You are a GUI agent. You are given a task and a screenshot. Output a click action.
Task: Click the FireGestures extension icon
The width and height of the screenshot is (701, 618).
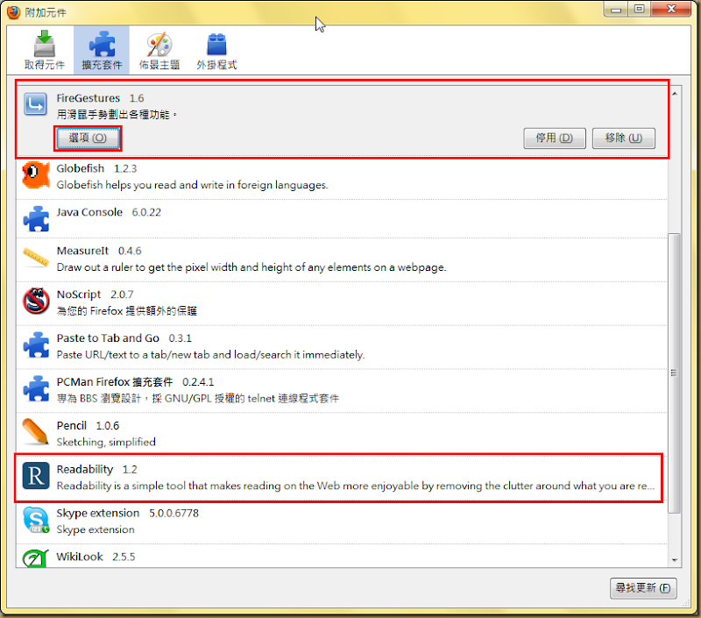tap(35, 103)
